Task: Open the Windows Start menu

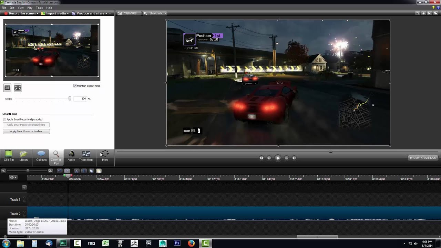Action: point(6,243)
